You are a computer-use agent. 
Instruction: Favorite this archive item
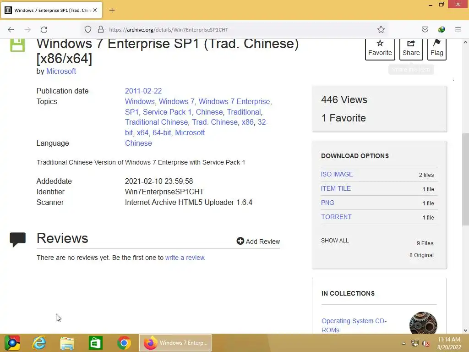click(x=380, y=49)
